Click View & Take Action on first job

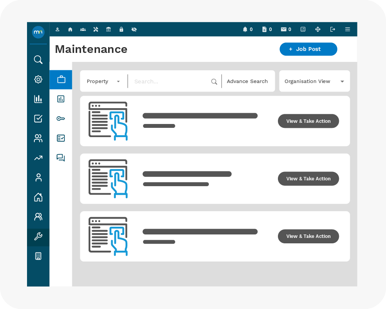tap(308, 121)
